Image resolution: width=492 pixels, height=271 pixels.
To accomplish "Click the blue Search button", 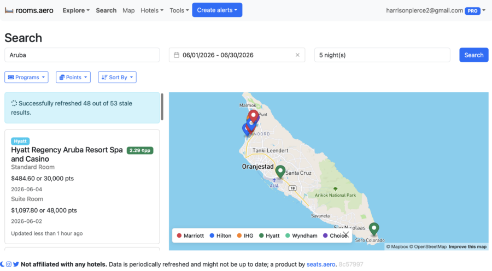I will pos(474,55).
